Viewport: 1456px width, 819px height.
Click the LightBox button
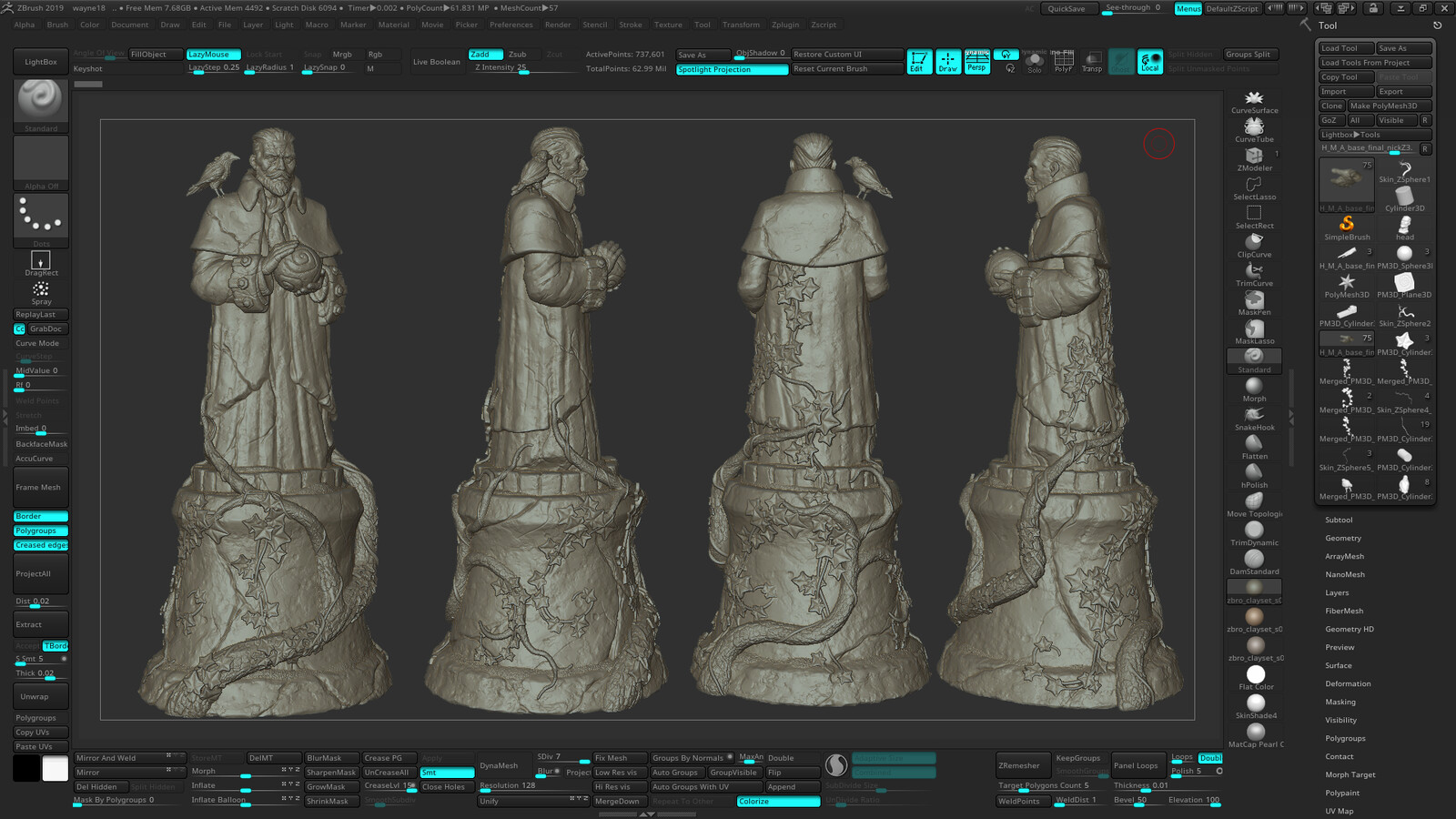tap(41, 62)
